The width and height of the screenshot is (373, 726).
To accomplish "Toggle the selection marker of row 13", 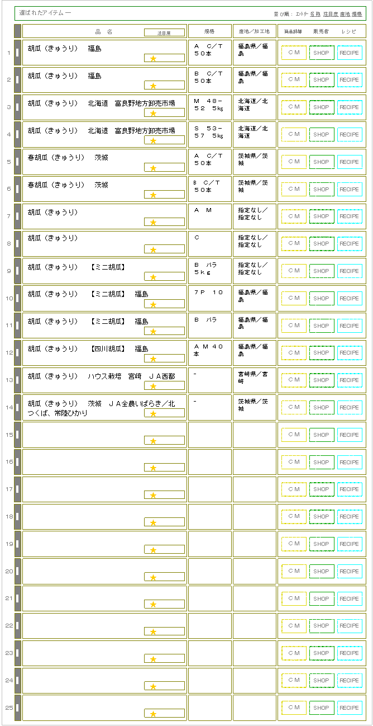I will tap(17, 380).
